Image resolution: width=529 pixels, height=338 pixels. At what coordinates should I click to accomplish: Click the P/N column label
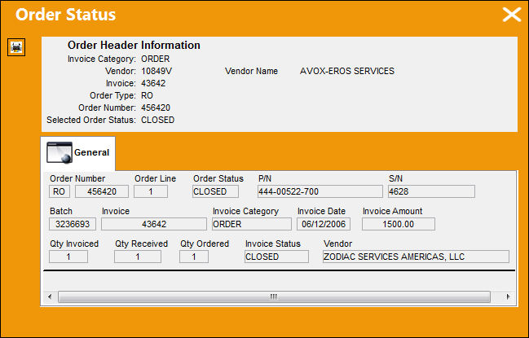point(265,178)
